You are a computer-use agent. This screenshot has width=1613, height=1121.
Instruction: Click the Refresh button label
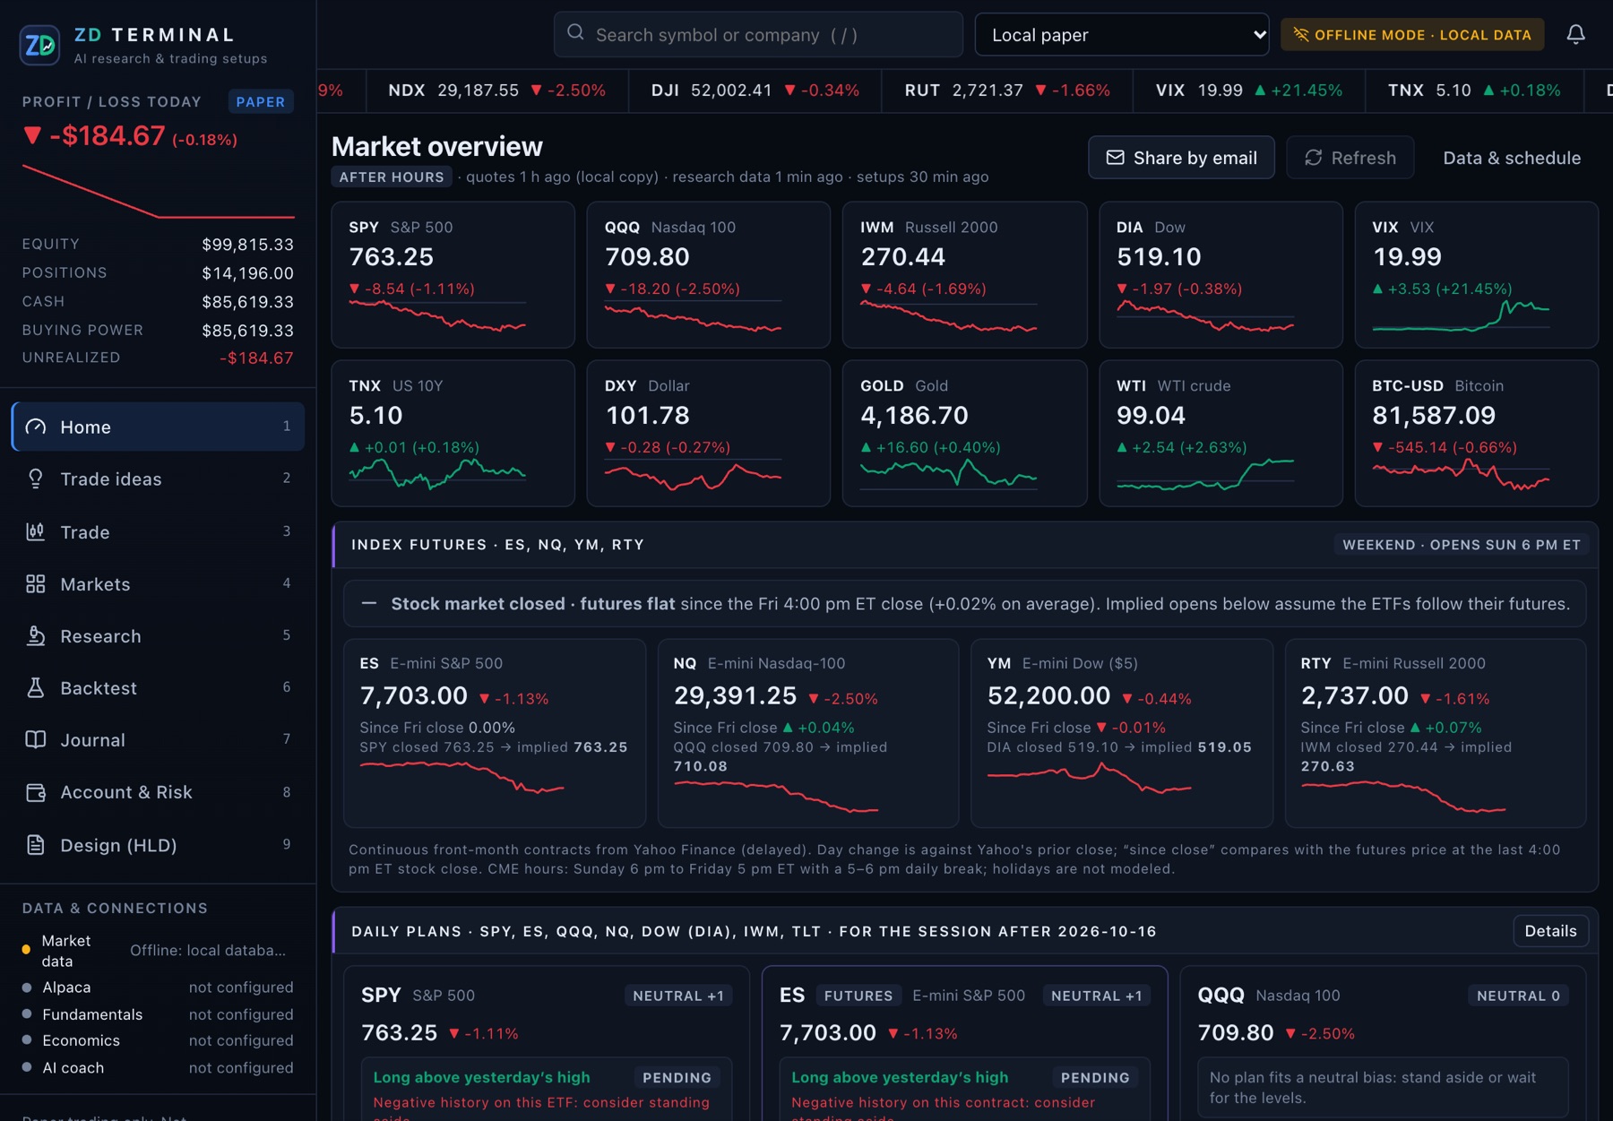click(x=1363, y=158)
